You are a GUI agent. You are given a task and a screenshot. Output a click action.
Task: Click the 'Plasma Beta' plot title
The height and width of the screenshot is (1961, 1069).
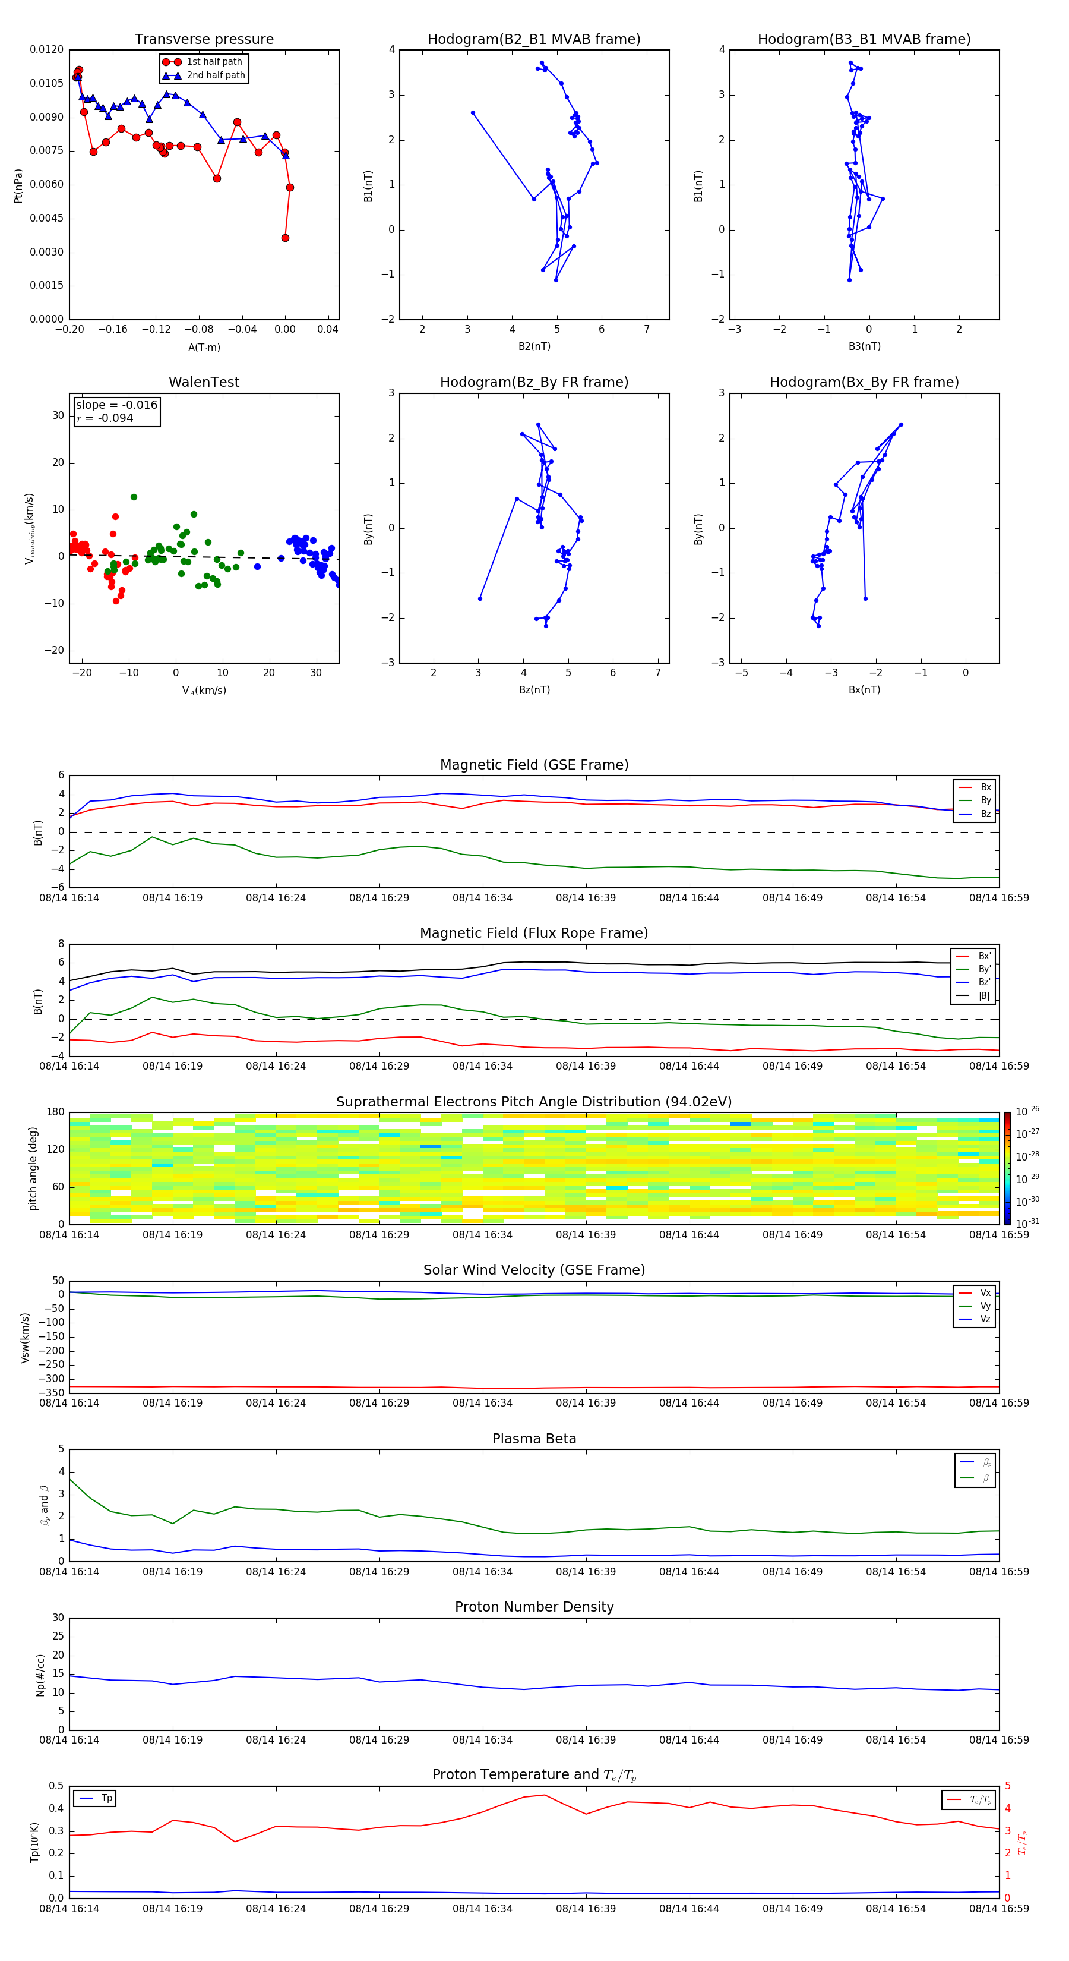click(x=534, y=1439)
